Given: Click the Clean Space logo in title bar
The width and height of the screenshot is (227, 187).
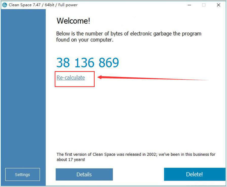Looking at the screenshot, I should [5, 5].
